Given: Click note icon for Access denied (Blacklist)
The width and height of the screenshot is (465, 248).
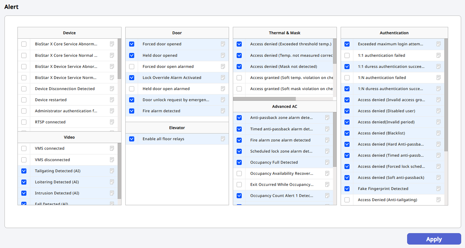Looking at the screenshot, I should [x=439, y=133].
